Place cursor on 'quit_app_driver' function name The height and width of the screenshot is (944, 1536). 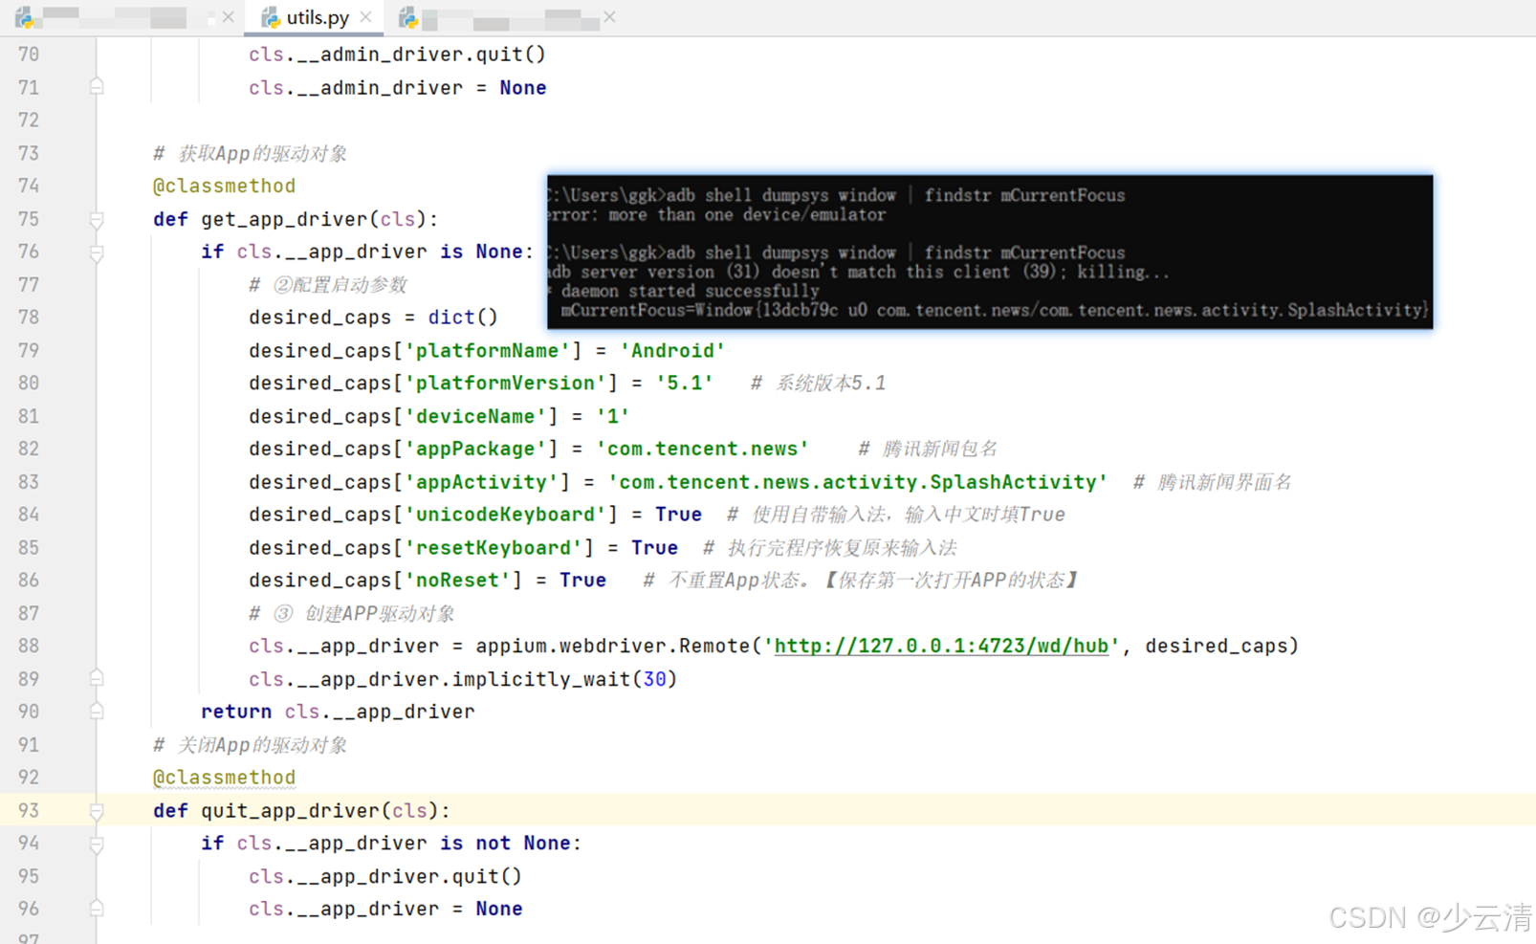290,810
